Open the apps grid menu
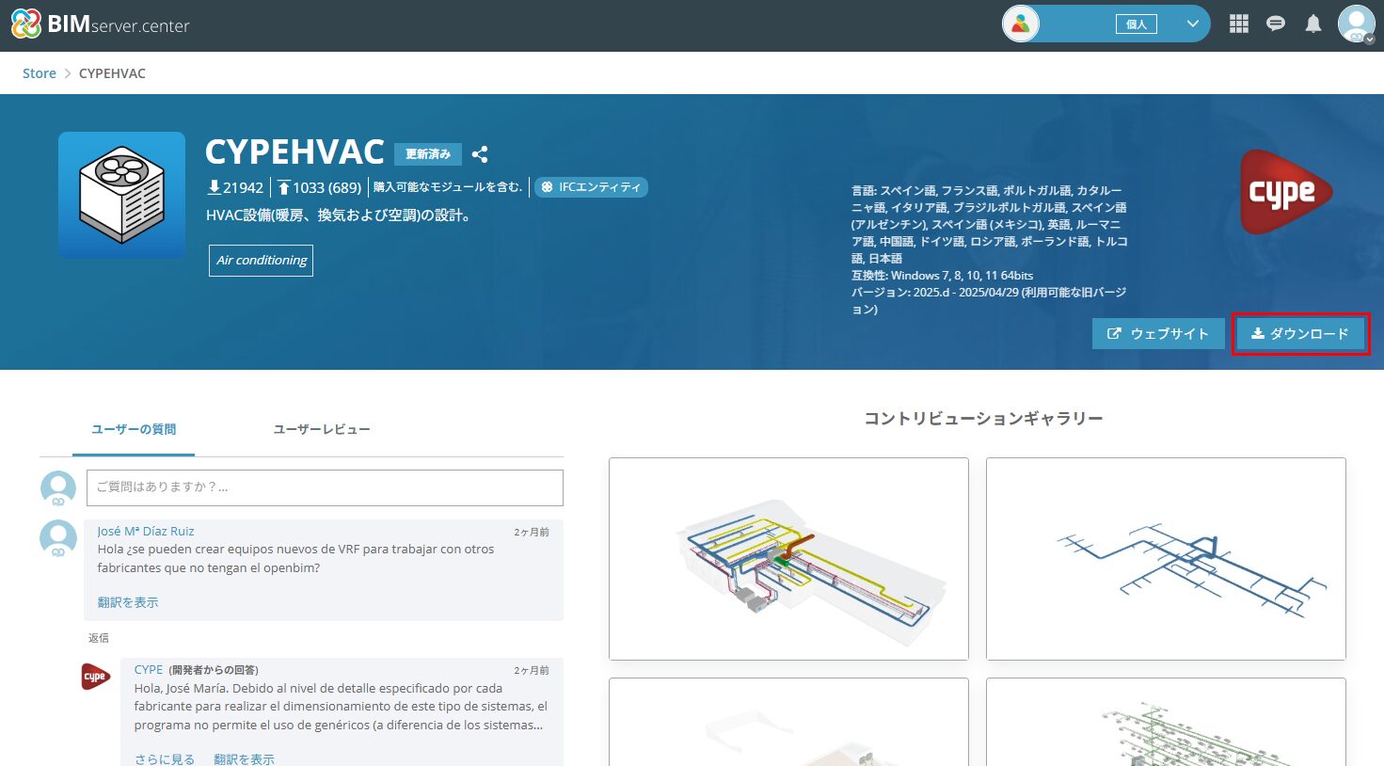 1238,24
